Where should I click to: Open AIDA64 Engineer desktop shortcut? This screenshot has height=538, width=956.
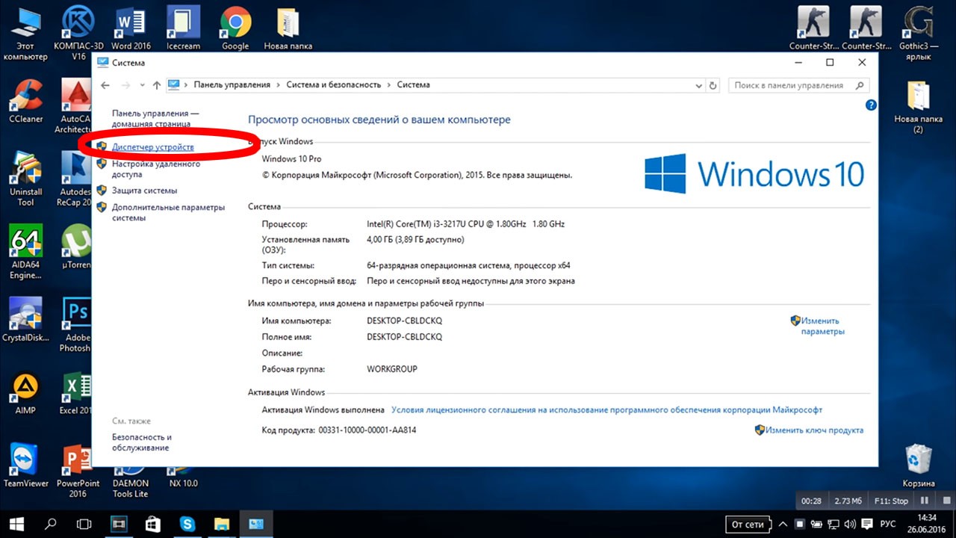(x=26, y=252)
